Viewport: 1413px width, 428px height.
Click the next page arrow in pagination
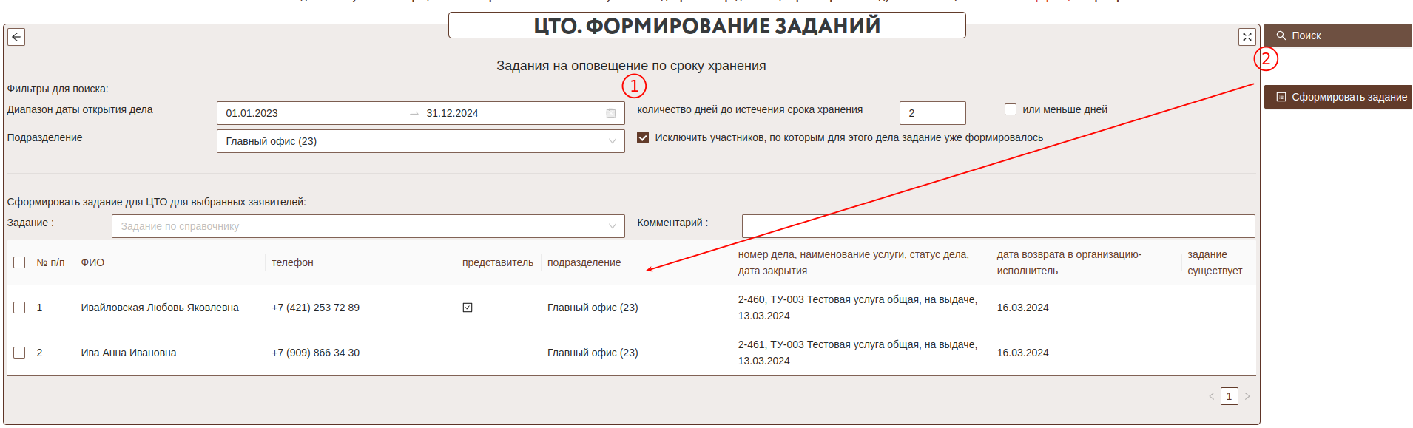coord(1247,396)
